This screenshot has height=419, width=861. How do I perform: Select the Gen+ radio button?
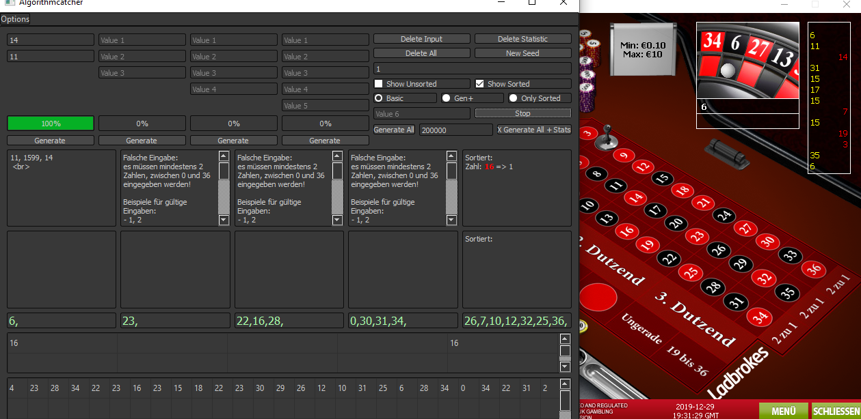click(x=446, y=98)
